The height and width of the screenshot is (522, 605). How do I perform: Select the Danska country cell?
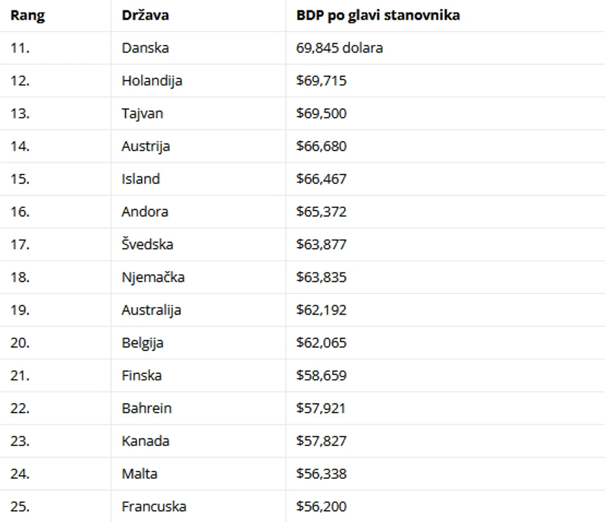click(145, 48)
